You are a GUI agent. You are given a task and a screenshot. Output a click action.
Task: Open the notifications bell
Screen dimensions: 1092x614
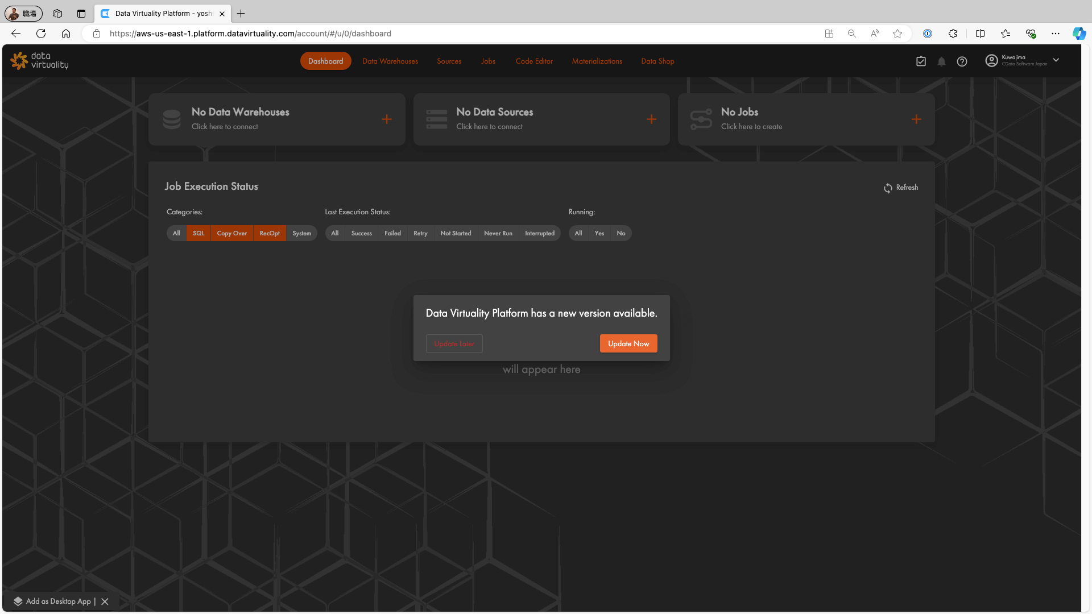click(941, 61)
